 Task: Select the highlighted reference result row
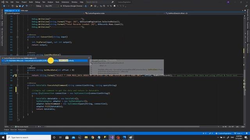[x=45, y=61]
